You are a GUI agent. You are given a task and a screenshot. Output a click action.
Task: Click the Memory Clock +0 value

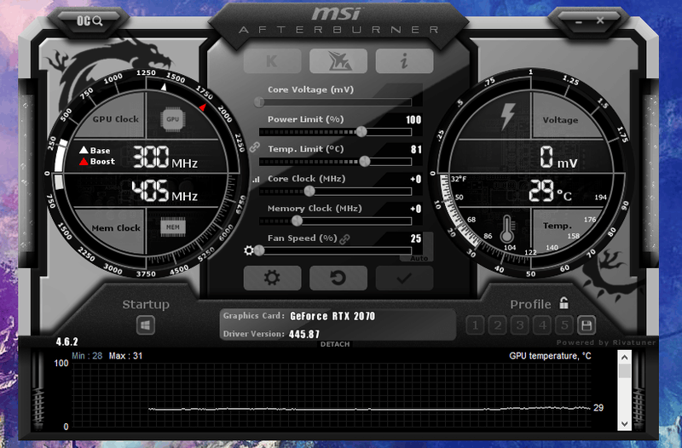click(416, 209)
